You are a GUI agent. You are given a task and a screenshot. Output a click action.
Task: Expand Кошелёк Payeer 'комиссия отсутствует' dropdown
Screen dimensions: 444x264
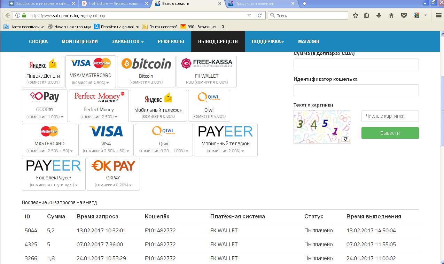tap(76, 185)
